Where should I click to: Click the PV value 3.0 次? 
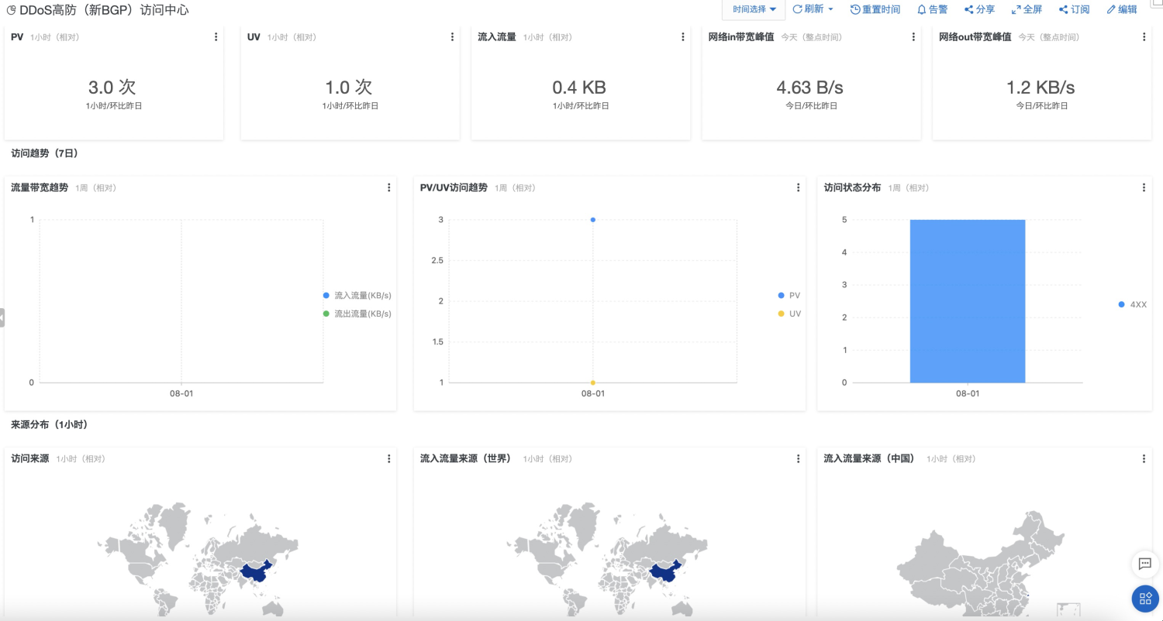click(112, 87)
